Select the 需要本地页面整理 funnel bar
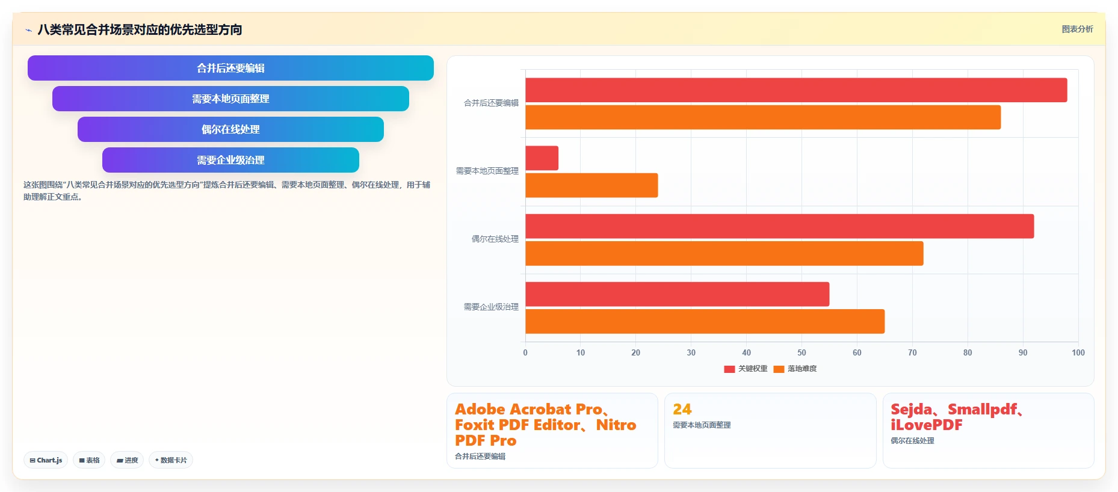Screen dimensions: 1118x492 [x=230, y=99]
